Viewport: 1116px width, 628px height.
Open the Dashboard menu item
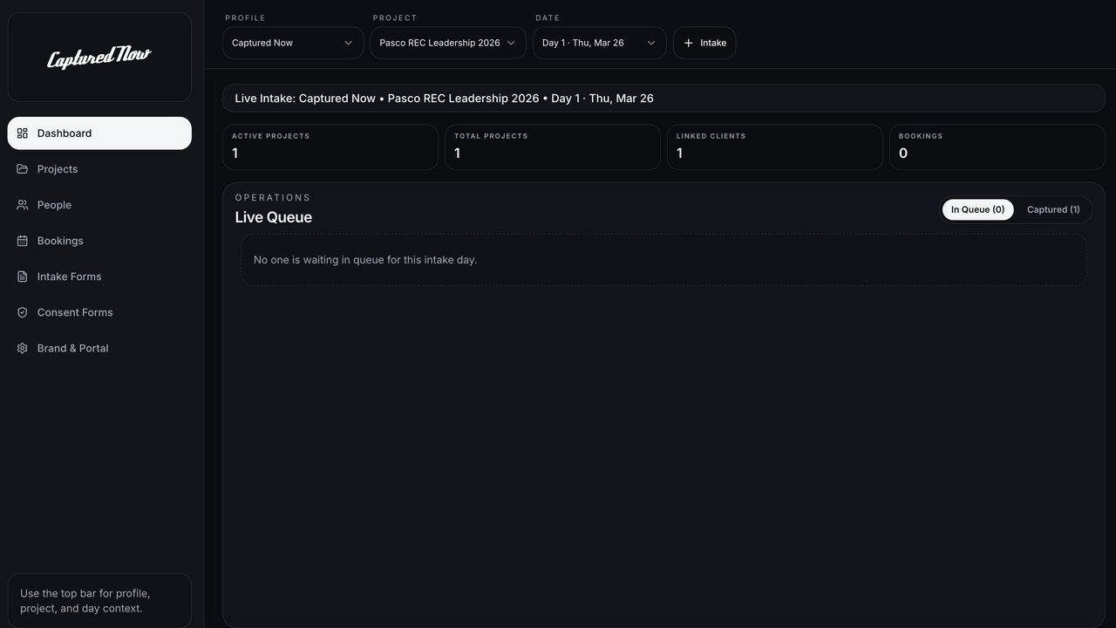pyautogui.click(x=99, y=133)
